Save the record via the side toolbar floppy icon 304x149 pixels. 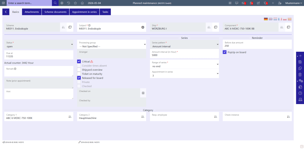(x=300, y=62)
